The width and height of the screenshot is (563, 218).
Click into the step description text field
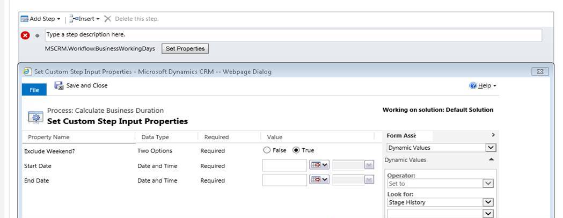[293, 35]
